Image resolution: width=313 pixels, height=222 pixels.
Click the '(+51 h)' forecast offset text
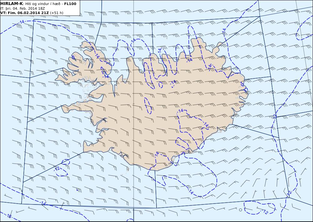tap(57, 13)
